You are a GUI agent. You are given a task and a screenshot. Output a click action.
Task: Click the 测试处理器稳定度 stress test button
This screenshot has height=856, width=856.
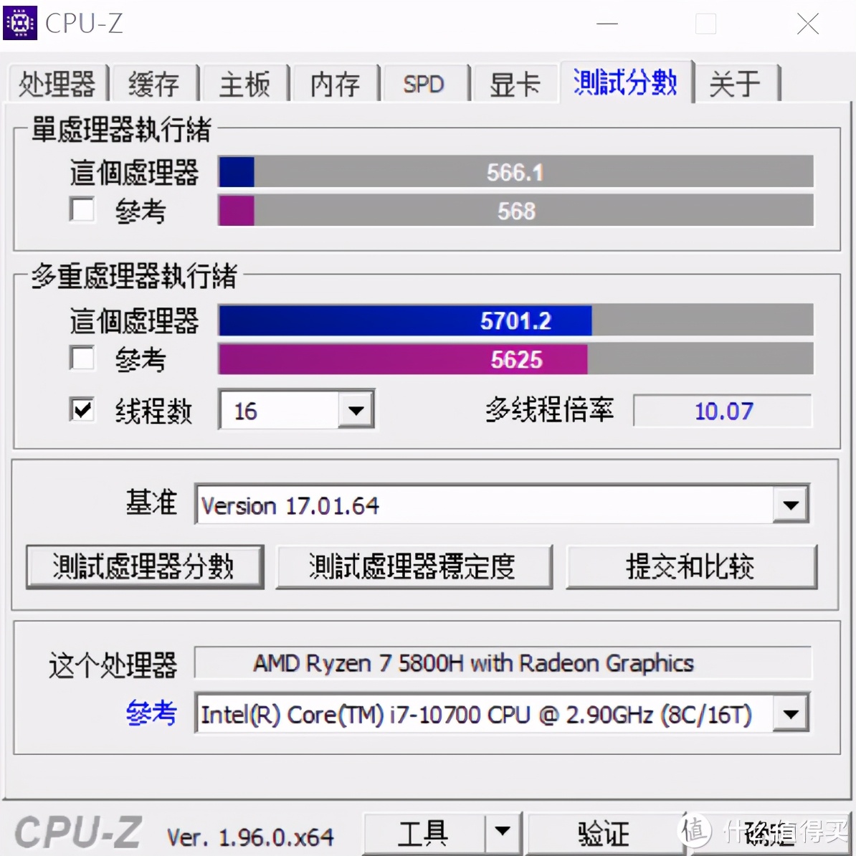click(x=414, y=566)
